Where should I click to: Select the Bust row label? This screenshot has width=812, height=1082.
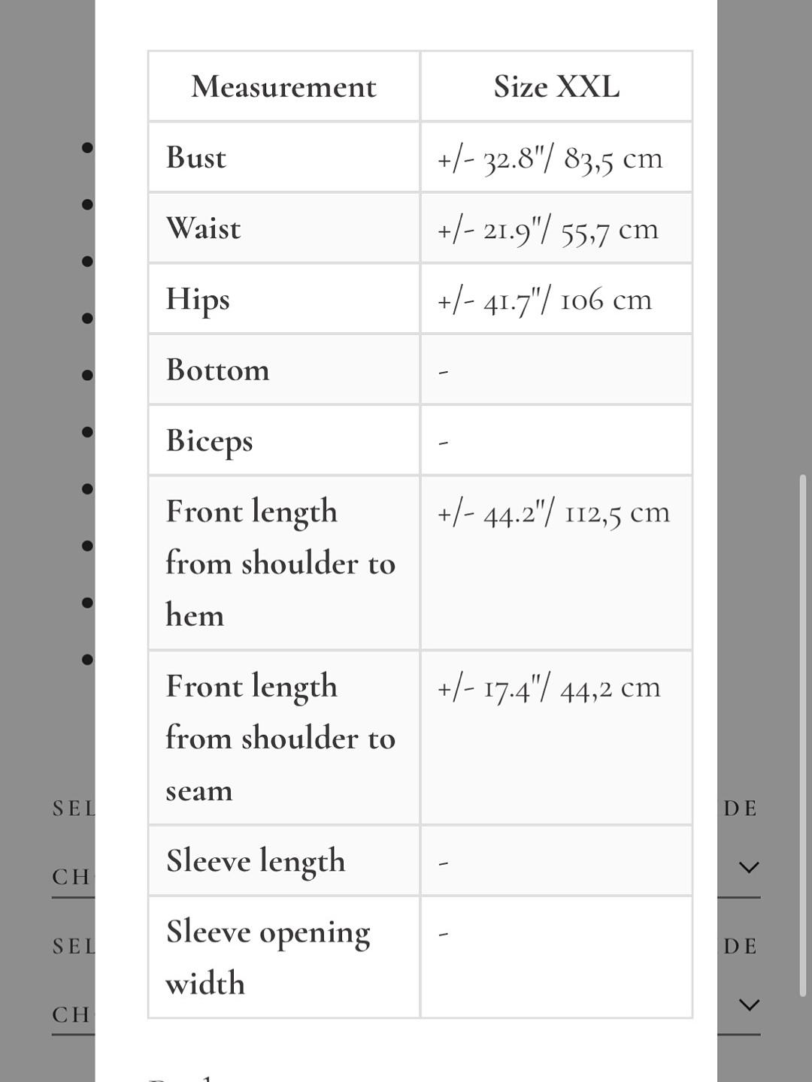pyautogui.click(x=195, y=158)
